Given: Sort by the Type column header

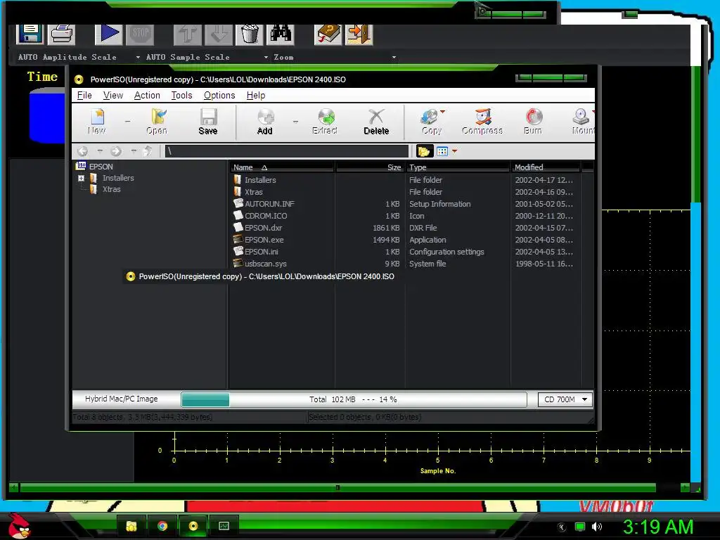Looking at the screenshot, I should 458,167.
